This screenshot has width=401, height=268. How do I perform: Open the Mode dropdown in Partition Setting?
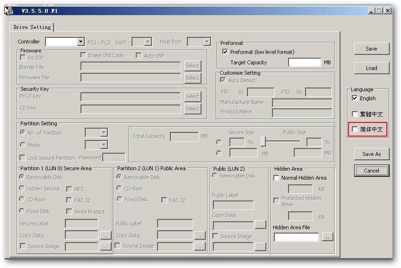pyautogui.click(x=104, y=145)
